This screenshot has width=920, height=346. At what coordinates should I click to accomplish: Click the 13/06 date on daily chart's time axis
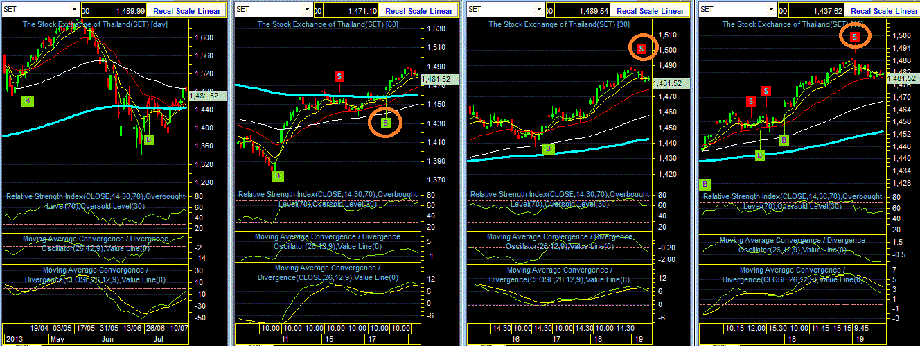point(132,328)
